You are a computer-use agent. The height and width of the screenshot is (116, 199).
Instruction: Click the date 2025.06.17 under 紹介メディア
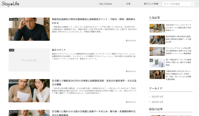(x=132, y=71)
